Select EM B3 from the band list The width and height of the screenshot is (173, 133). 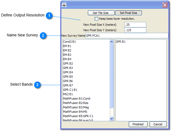coord(67,55)
